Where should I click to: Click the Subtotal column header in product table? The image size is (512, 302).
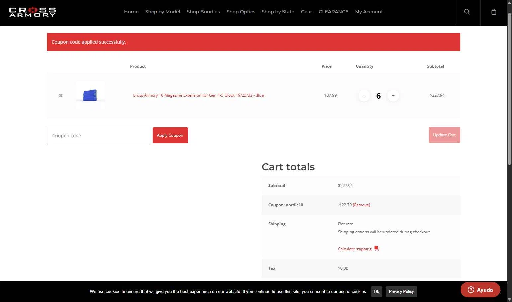coord(435,66)
